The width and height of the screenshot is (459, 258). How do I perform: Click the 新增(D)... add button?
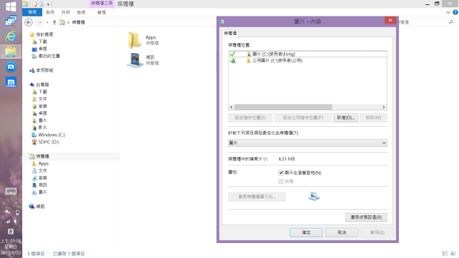(x=346, y=118)
